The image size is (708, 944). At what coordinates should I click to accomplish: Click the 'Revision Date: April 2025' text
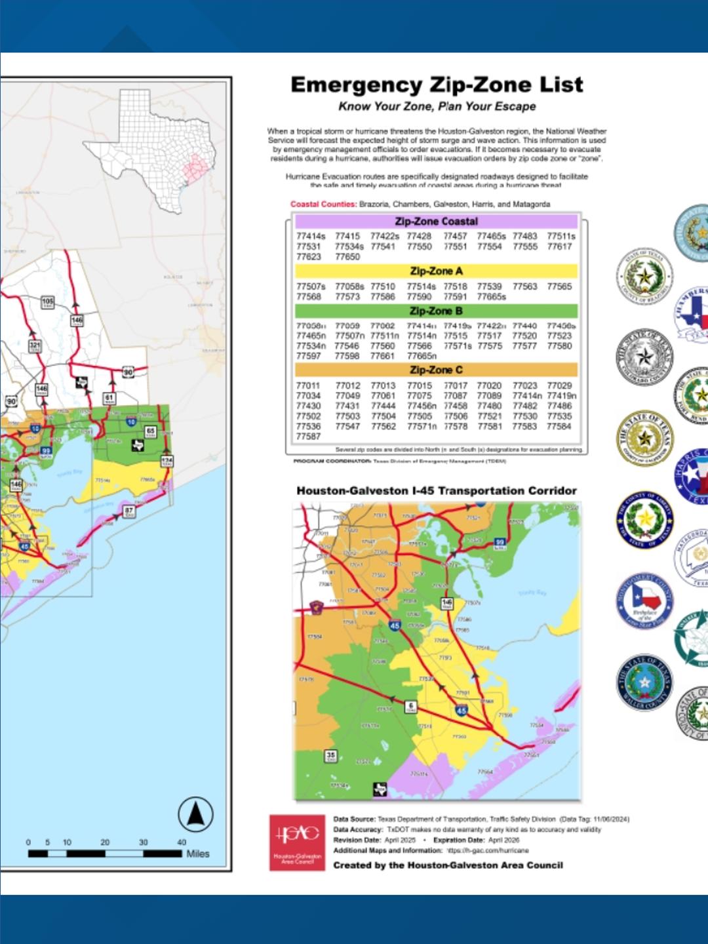point(374,840)
